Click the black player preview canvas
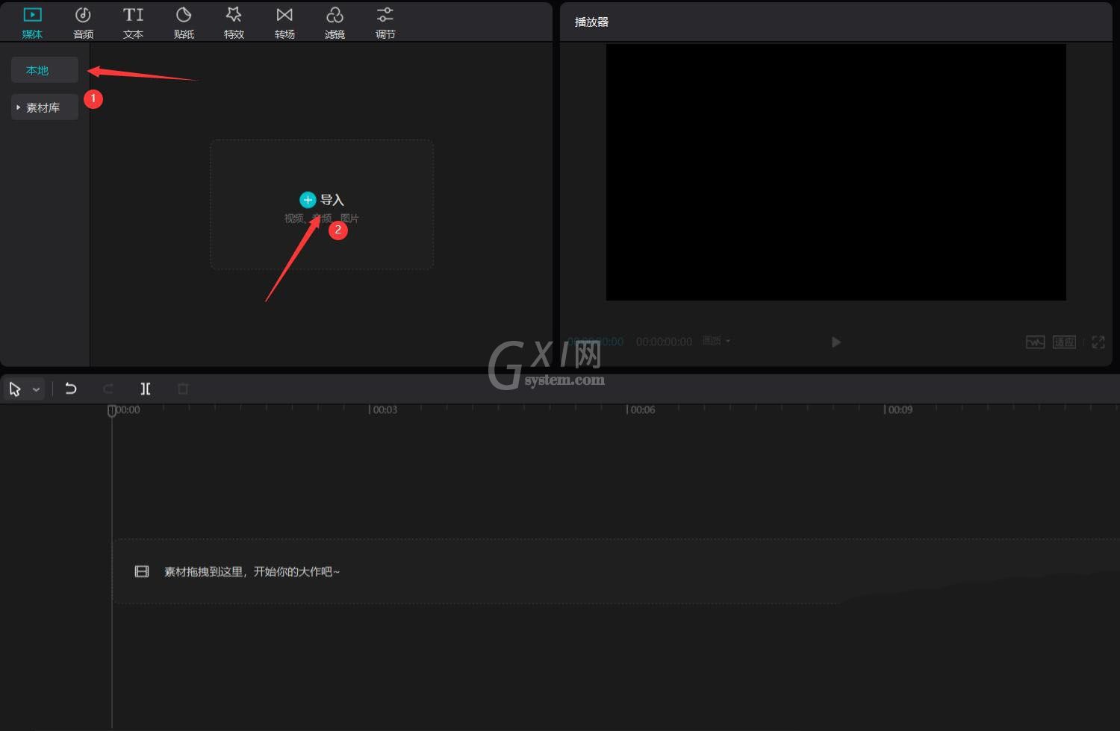This screenshot has width=1120, height=731. (836, 172)
